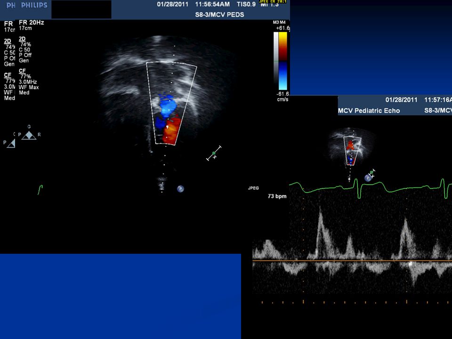Select the round P marker below the color Doppler image
The height and width of the screenshot is (339, 452).
pos(180,189)
